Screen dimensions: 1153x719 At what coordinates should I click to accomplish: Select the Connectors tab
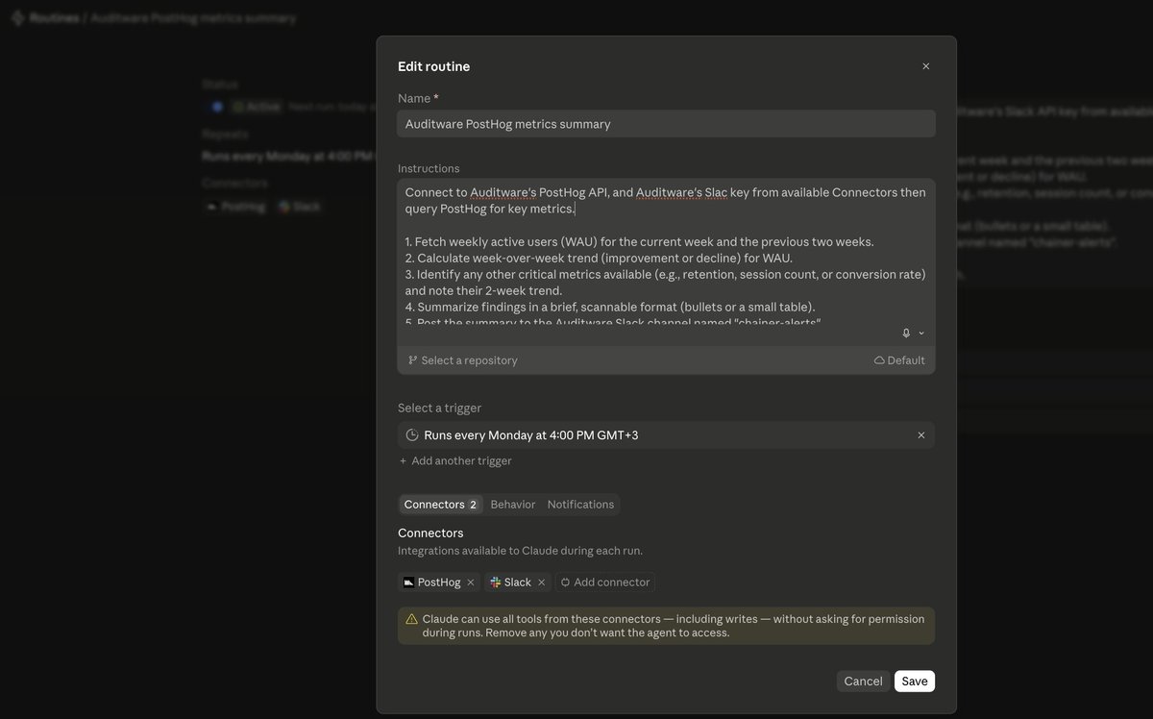coord(440,505)
